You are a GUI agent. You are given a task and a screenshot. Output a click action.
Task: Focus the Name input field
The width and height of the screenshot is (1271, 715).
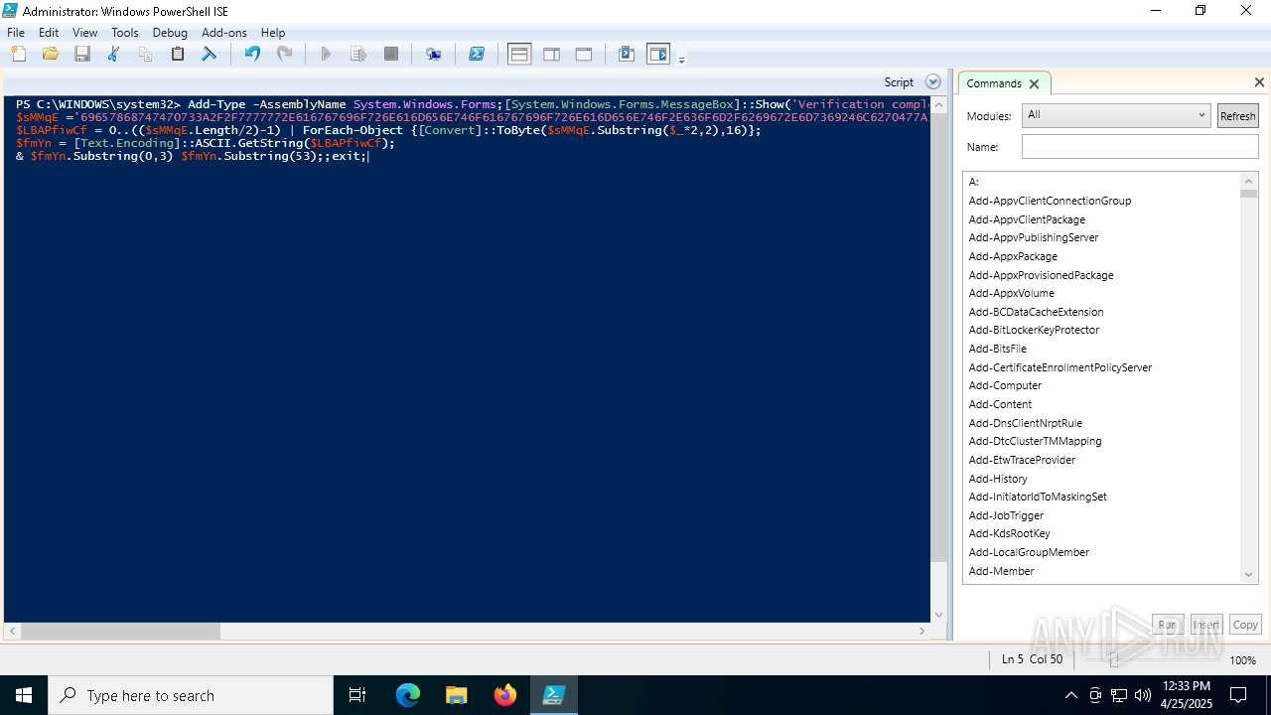1140,147
